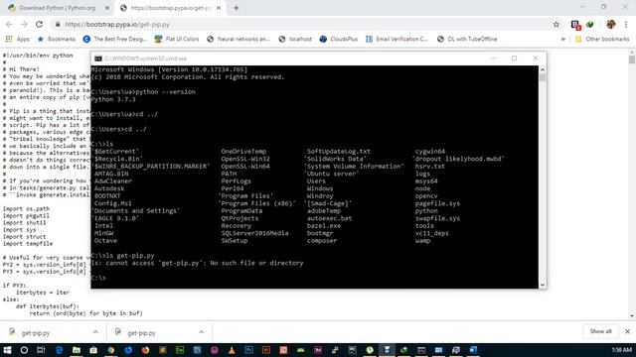
Task: Click the Chrome page vertical scrollbar thumb
Action: (x=632, y=59)
